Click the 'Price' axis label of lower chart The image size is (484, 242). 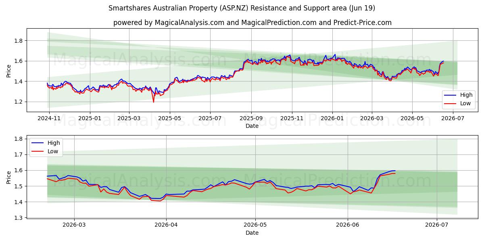coord(9,177)
